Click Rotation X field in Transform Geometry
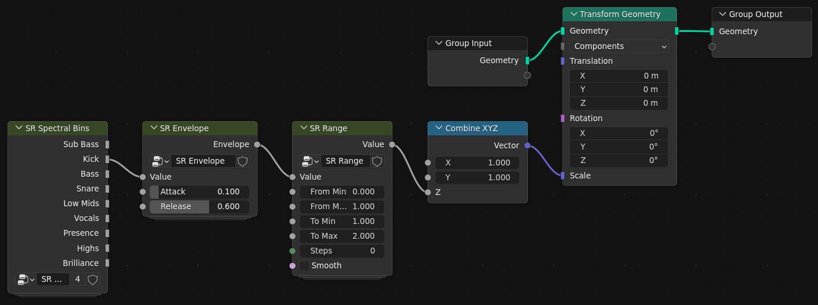The width and height of the screenshot is (818, 305). [619, 133]
